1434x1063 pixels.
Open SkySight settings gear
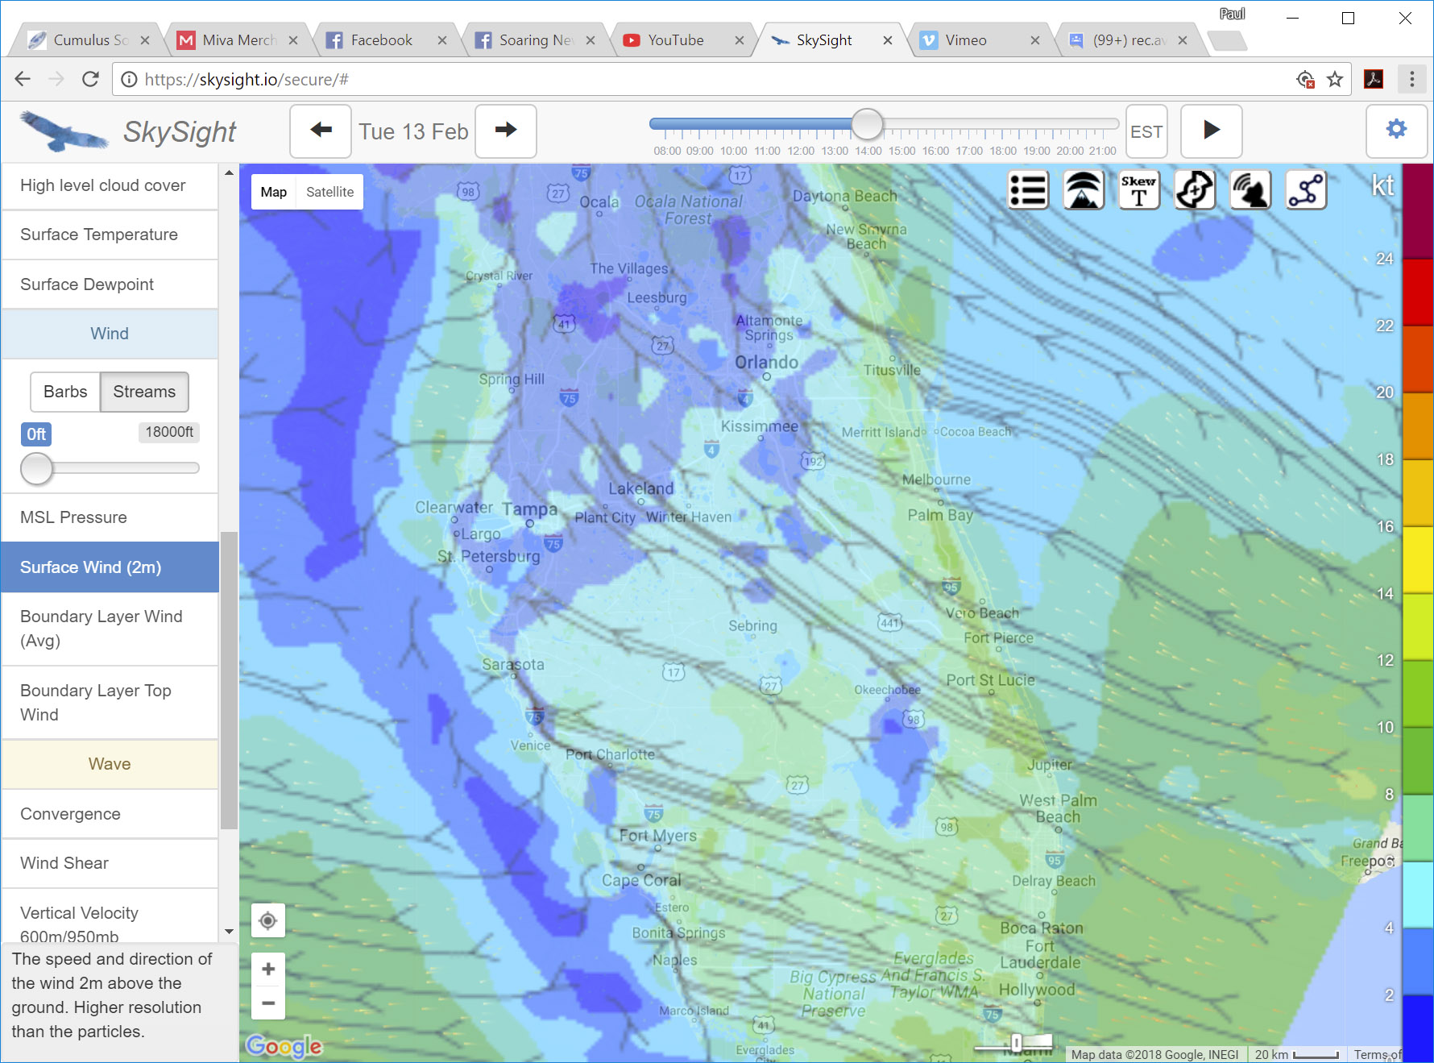coord(1396,130)
